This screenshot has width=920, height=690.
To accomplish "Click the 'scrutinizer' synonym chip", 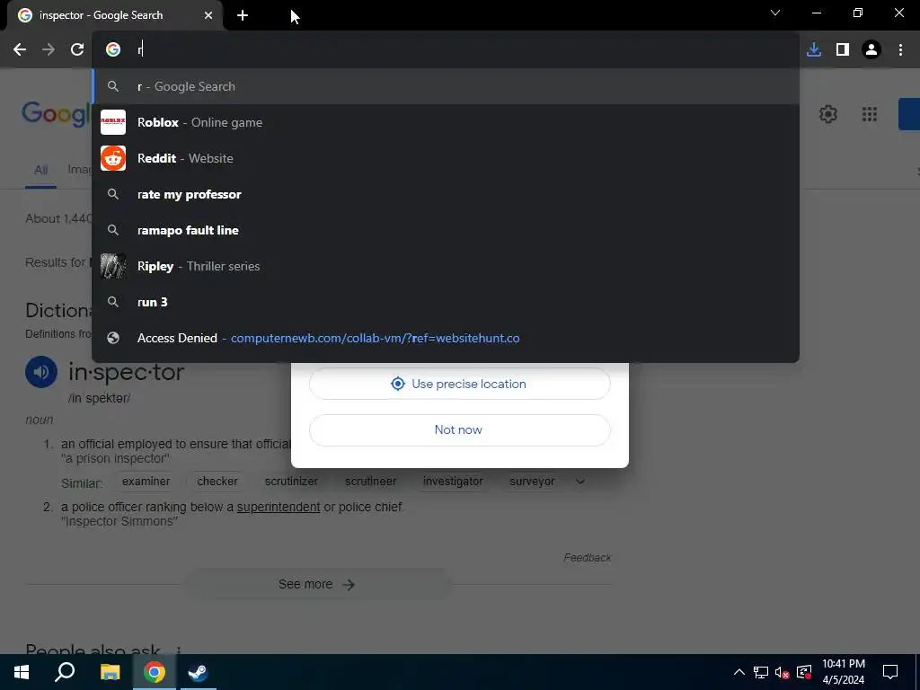I will [291, 482].
